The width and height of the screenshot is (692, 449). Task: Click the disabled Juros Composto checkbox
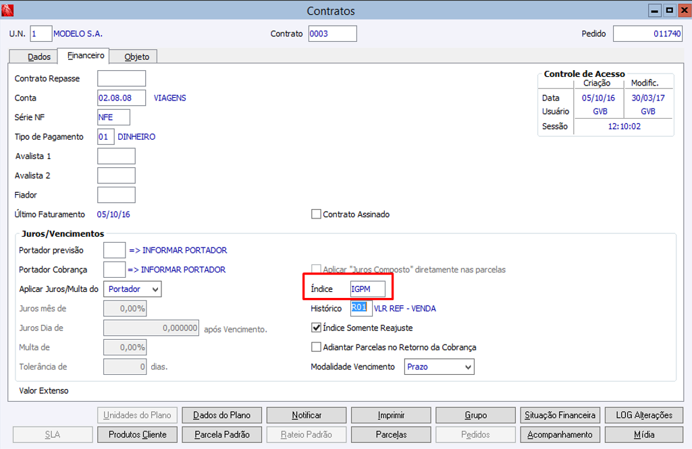316,269
